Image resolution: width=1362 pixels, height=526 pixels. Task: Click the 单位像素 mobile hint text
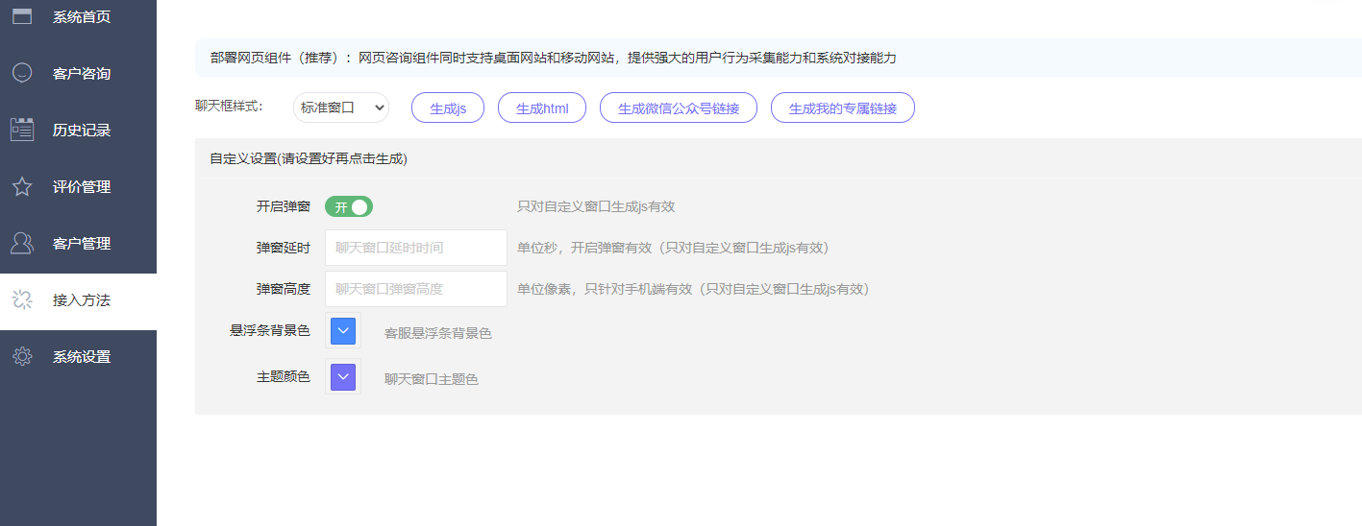click(693, 289)
